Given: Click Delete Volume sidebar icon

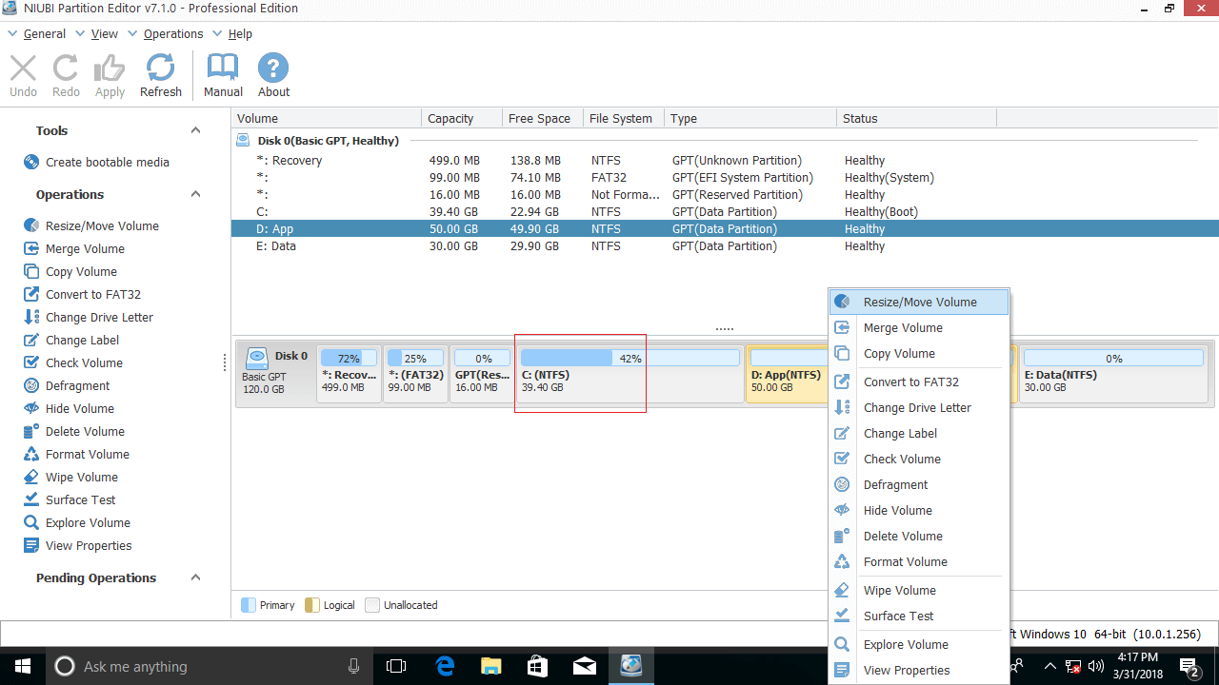Looking at the screenshot, I should 31,431.
